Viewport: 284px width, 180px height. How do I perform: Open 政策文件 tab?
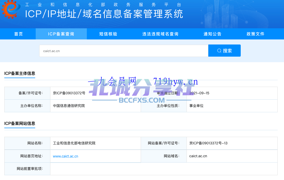[x=256, y=34]
